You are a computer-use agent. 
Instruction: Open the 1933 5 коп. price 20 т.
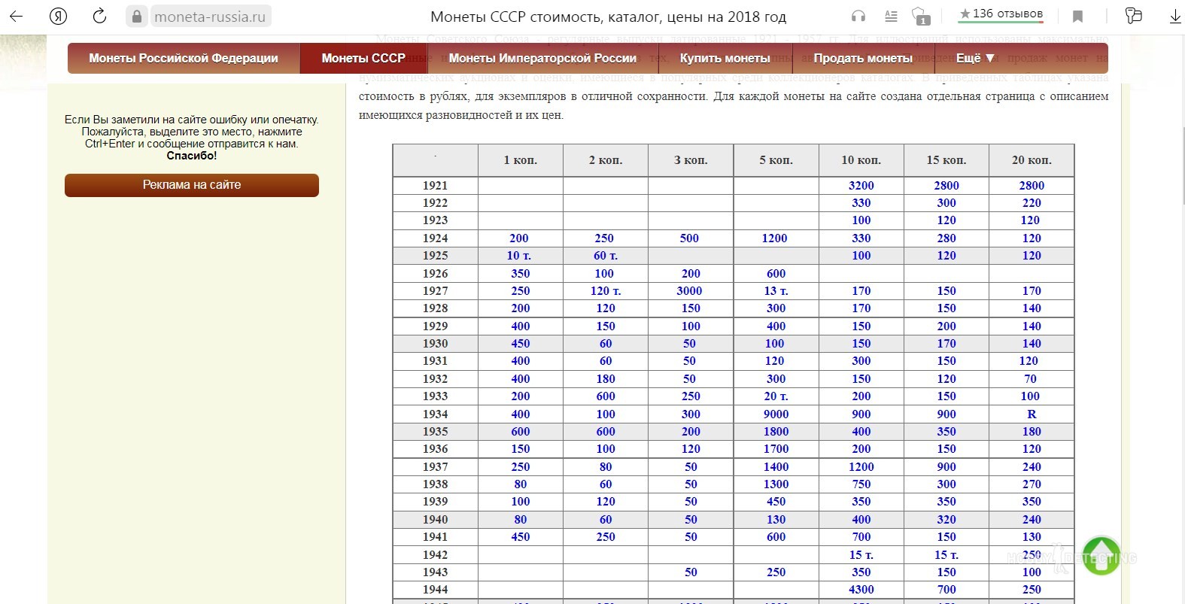pos(776,396)
